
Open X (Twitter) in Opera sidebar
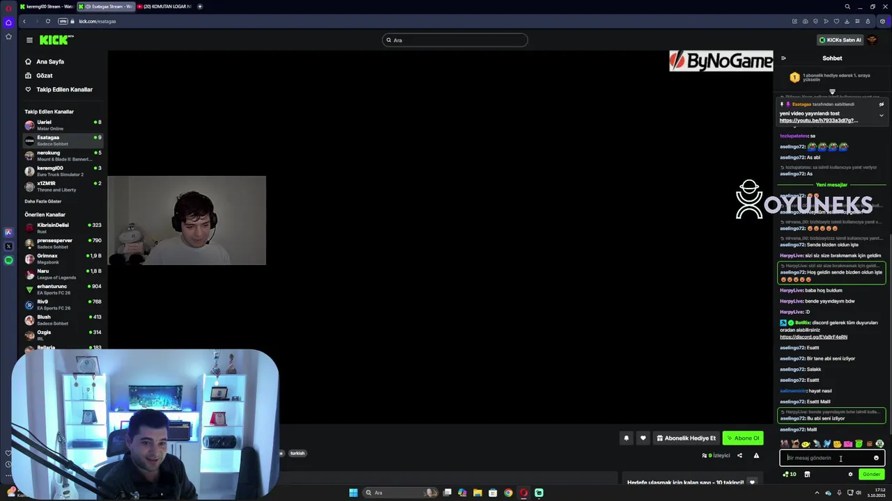[x=8, y=246]
